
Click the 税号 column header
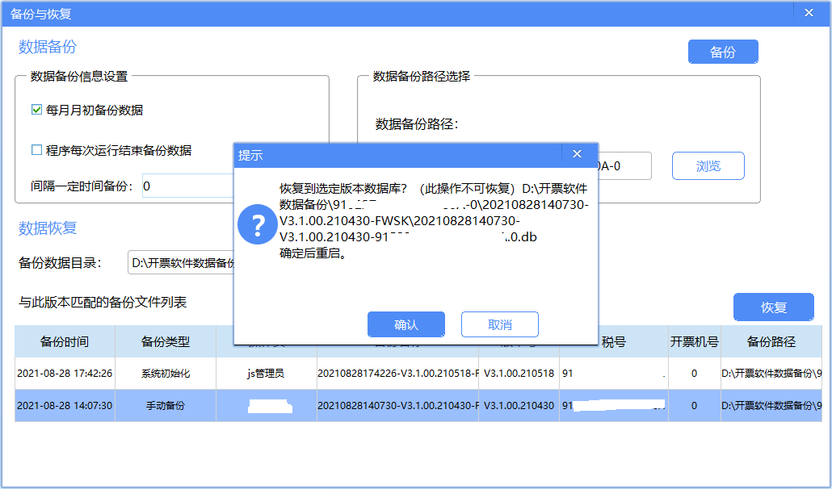614,341
